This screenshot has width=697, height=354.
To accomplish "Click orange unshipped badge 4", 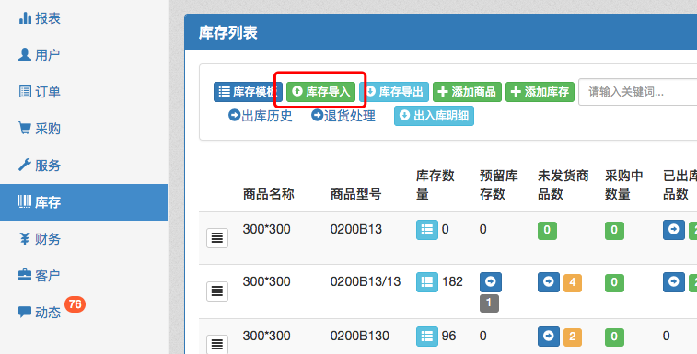I will pos(573,283).
